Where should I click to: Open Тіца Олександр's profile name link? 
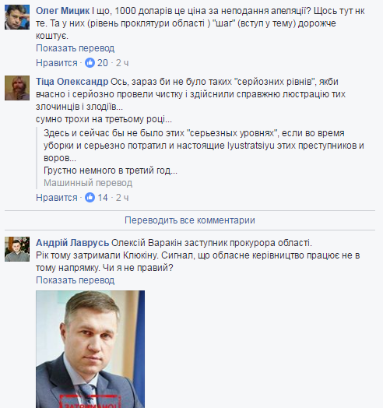tap(72, 82)
